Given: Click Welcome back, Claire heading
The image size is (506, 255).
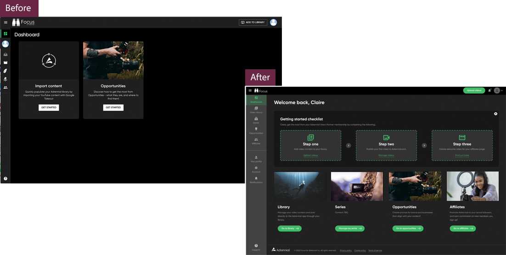Looking at the screenshot, I should click(x=299, y=103).
